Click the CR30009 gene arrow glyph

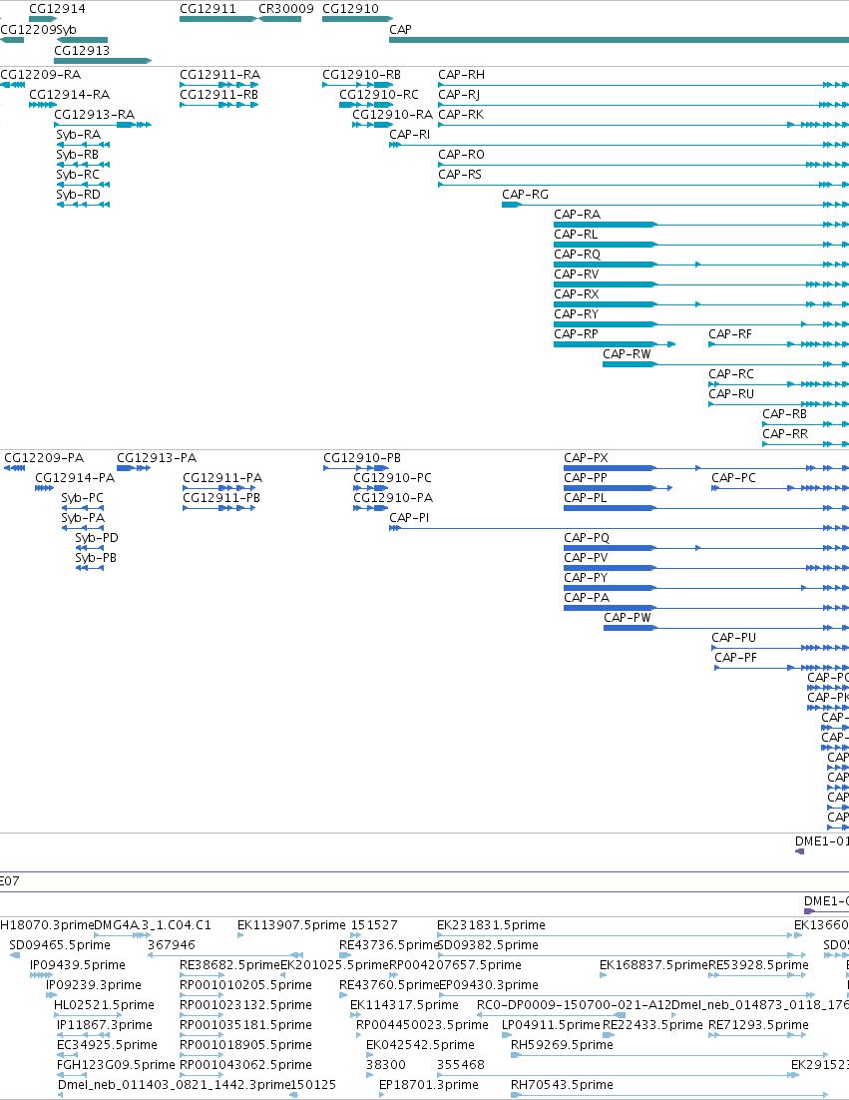(x=279, y=19)
